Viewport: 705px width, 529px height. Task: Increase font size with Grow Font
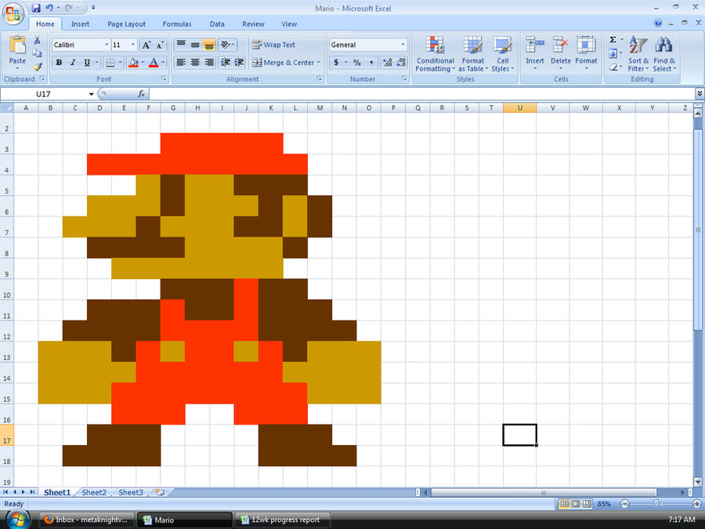146,45
